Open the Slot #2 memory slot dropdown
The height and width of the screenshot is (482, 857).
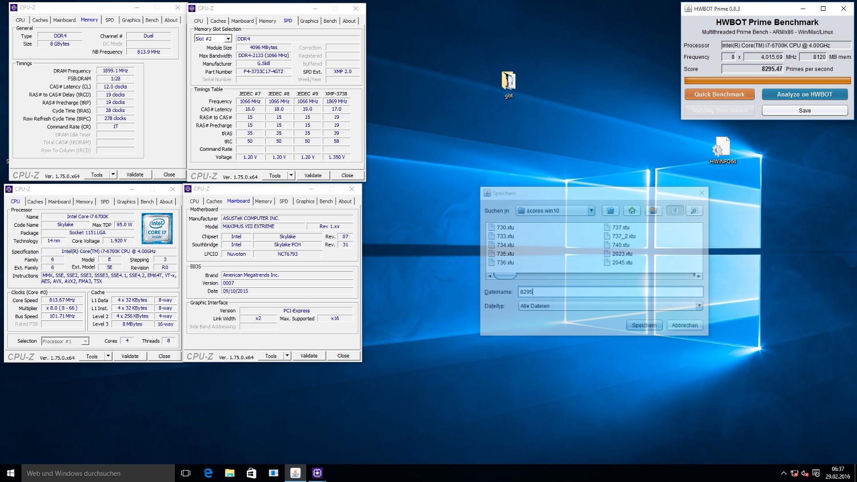228,39
